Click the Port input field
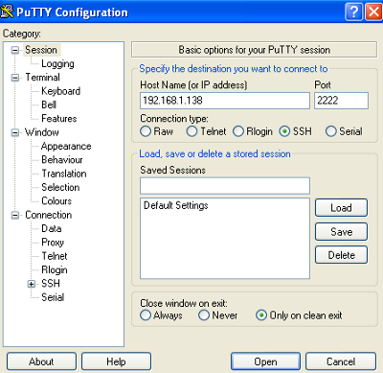 click(x=341, y=101)
